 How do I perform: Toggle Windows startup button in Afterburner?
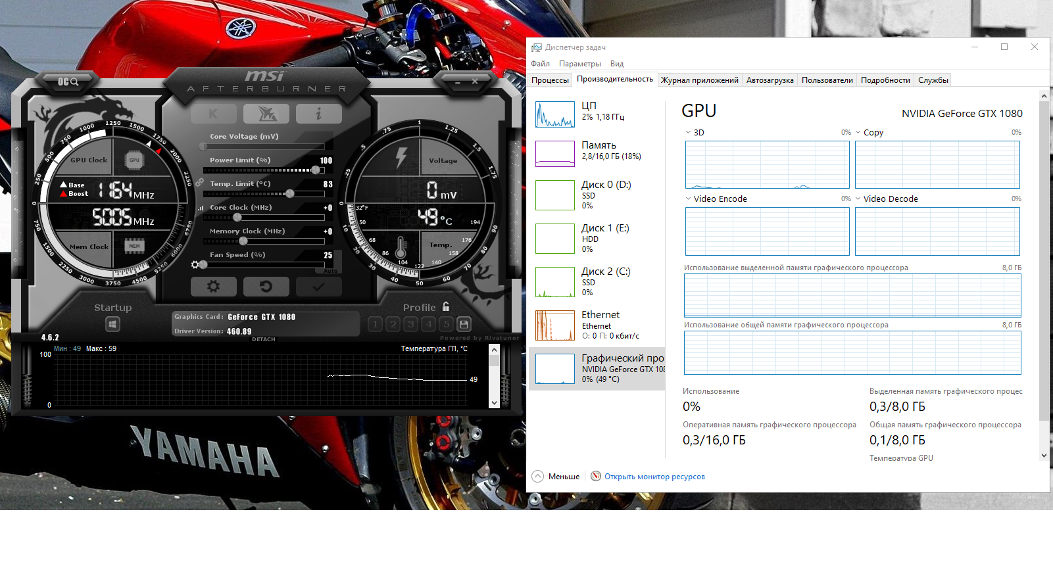coord(112,324)
